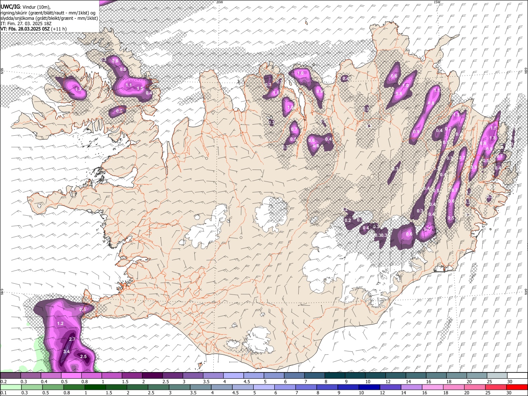Click the 'IT: Fim. 27. 03. 2025 18Z' line
The image size is (528, 396).
click(x=26, y=24)
